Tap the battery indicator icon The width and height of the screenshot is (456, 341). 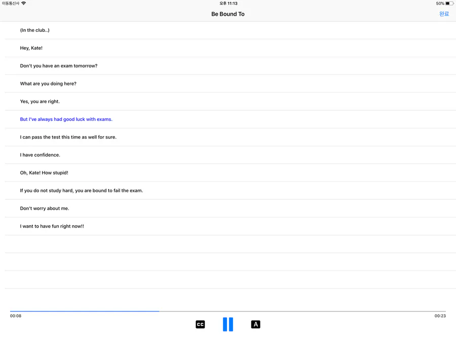(x=449, y=4)
